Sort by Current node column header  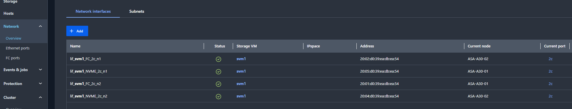point(479,46)
